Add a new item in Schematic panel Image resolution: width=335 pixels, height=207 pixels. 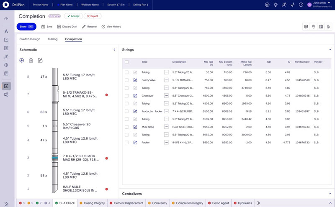pyautogui.click(x=22, y=60)
